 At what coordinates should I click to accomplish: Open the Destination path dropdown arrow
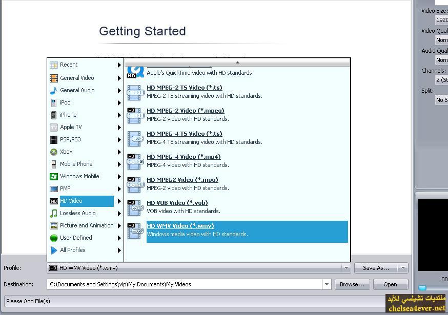point(327,284)
